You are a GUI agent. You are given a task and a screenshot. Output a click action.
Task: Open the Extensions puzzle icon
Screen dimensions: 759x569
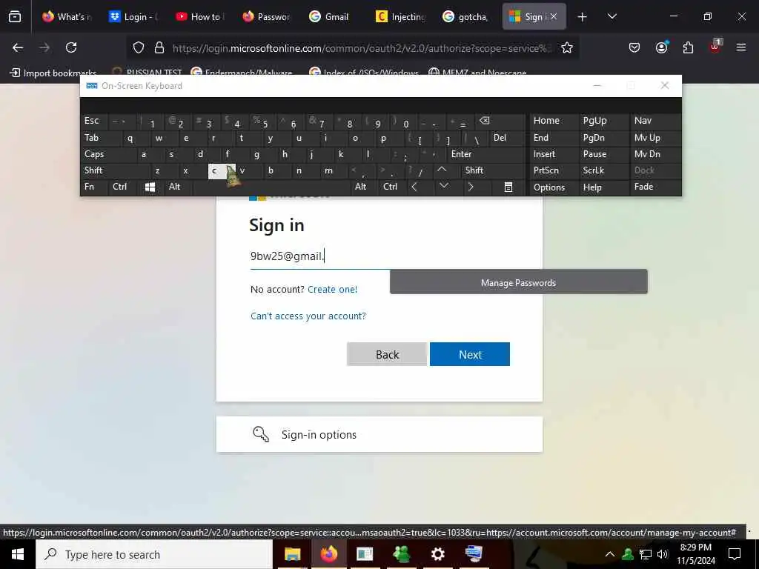pyautogui.click(x=688, y=47)
